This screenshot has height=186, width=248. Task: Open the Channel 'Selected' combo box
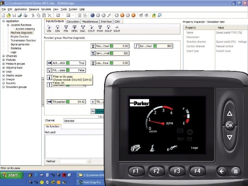[x=84, y=121]
